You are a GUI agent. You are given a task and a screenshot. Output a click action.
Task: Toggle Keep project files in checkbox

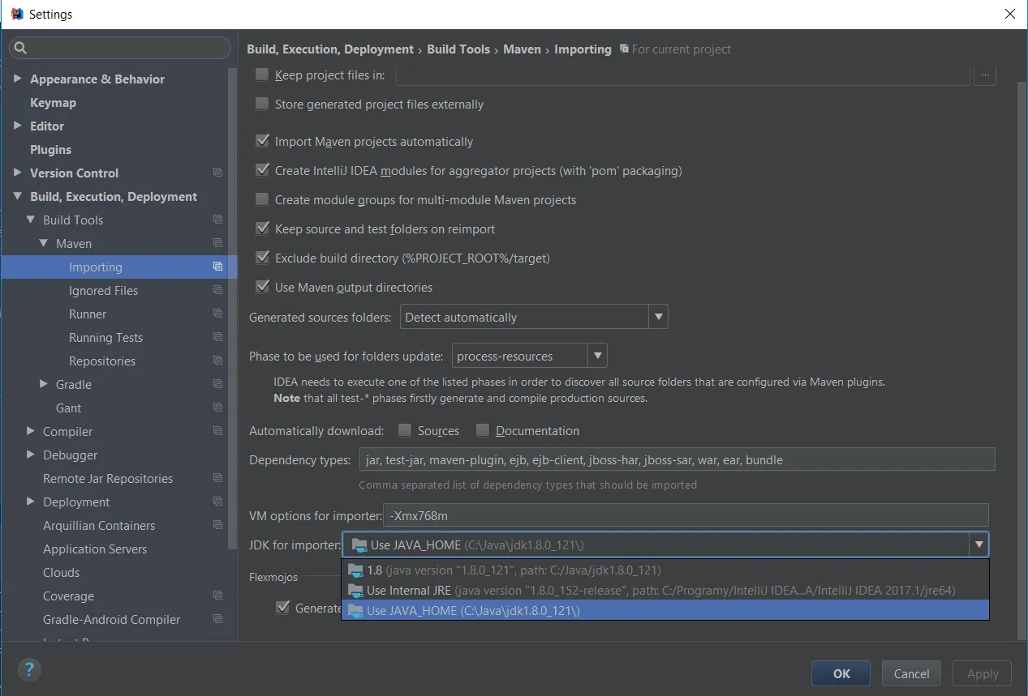262,75
